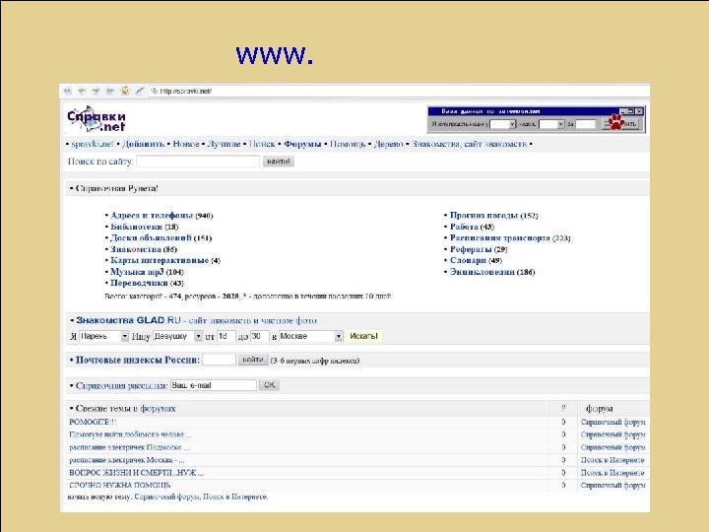
Task: Click the Поиск по сайту text field
Action: [198, 161]
